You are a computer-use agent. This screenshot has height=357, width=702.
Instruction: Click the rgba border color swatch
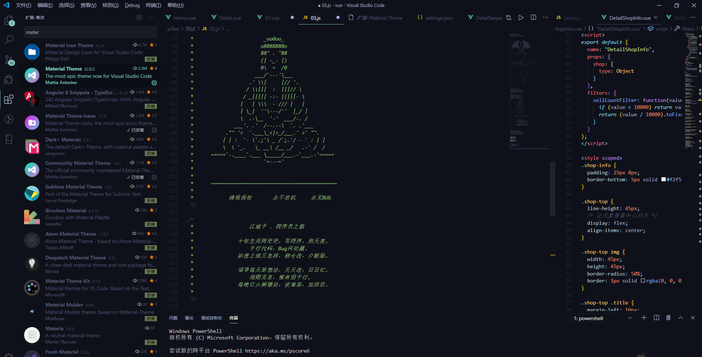643,281
